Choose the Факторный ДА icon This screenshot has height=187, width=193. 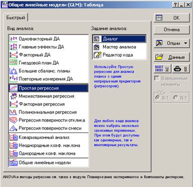[13, 55]
